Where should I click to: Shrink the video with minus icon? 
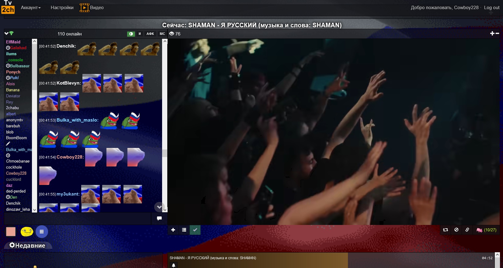pyautogui.click(x=498, y=33)
